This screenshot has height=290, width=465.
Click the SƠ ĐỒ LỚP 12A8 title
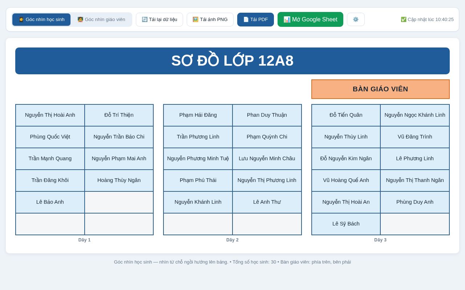(232, 61)
